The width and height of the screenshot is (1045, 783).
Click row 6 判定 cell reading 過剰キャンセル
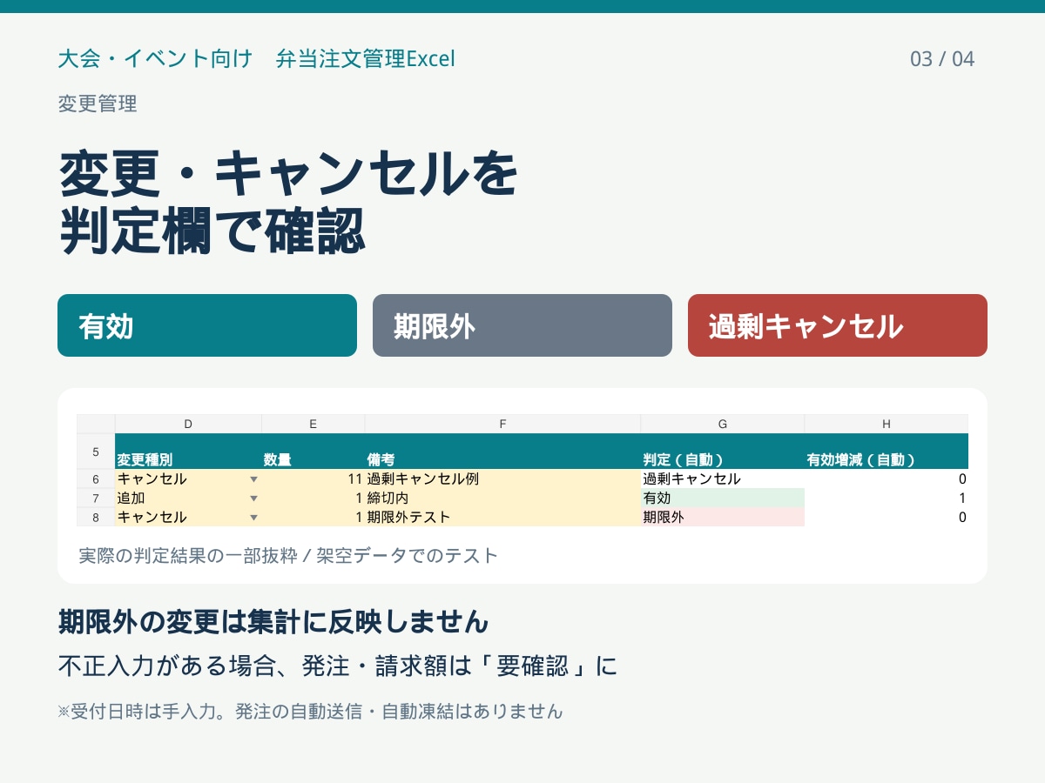coord(723,479)
